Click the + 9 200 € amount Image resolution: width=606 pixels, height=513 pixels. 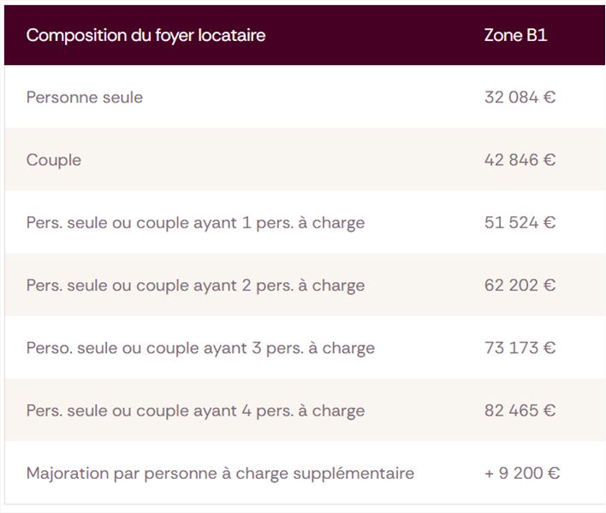(522, 473)
